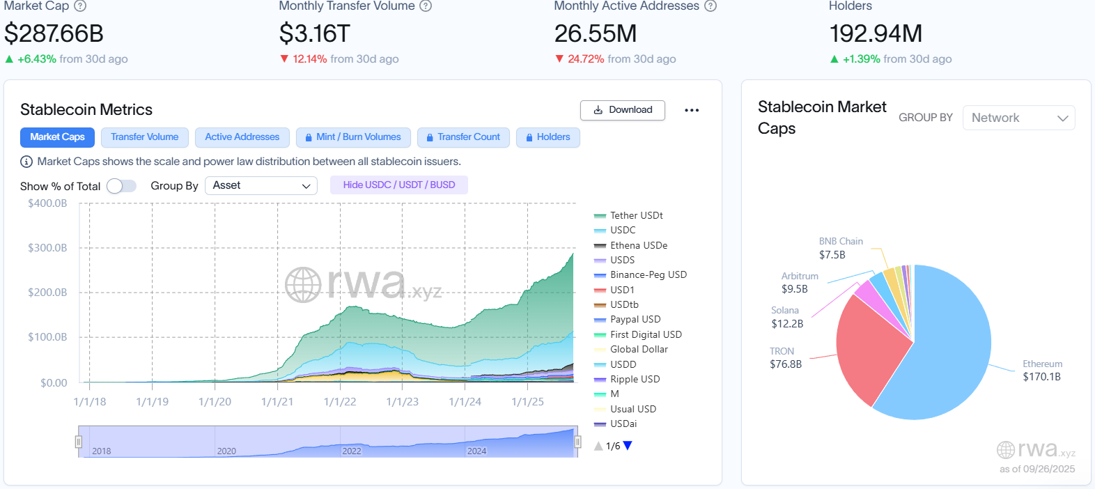Toggle the USDS legend entry
This screenshot has height=489, width=1095.
[x=614, y=261]
